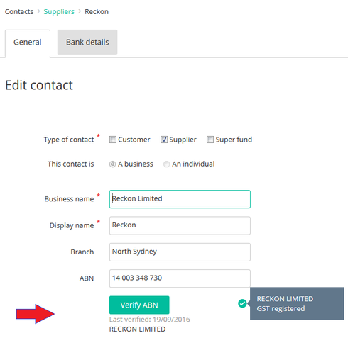The width and height of the screenshot is (348, 338).
Task: Select the Branch field with North Sydney
Action: (180, 252)
